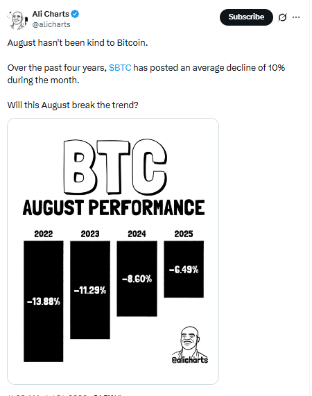Screen dimensions: 312x396
Task: Open the Ali Charts display name link
Action: pos(51,14)
